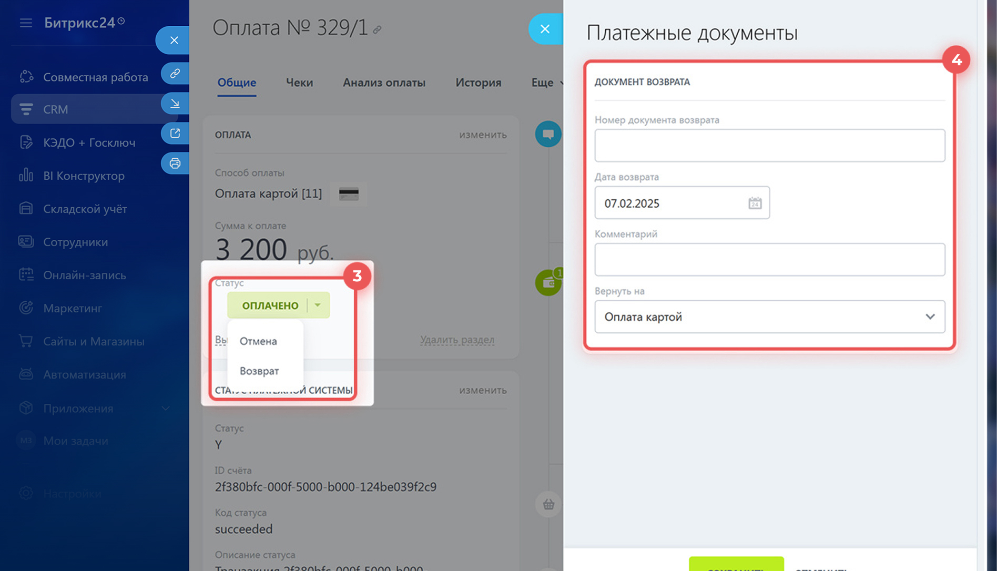Click the Номер документа возврата field
The image size is (997, 571).
(x=769, y=146)
